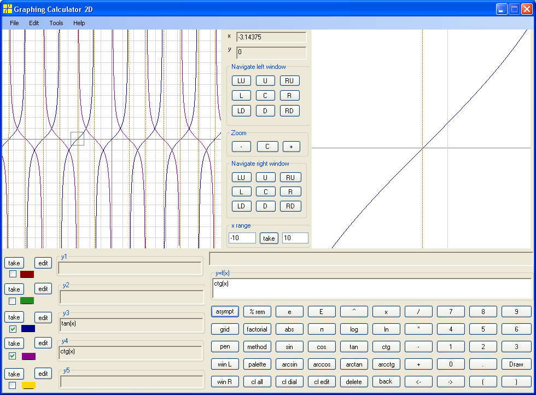The image size is (536, 395).
Task: Click the yellow y5 color swatch
Action: coord(28,385)
